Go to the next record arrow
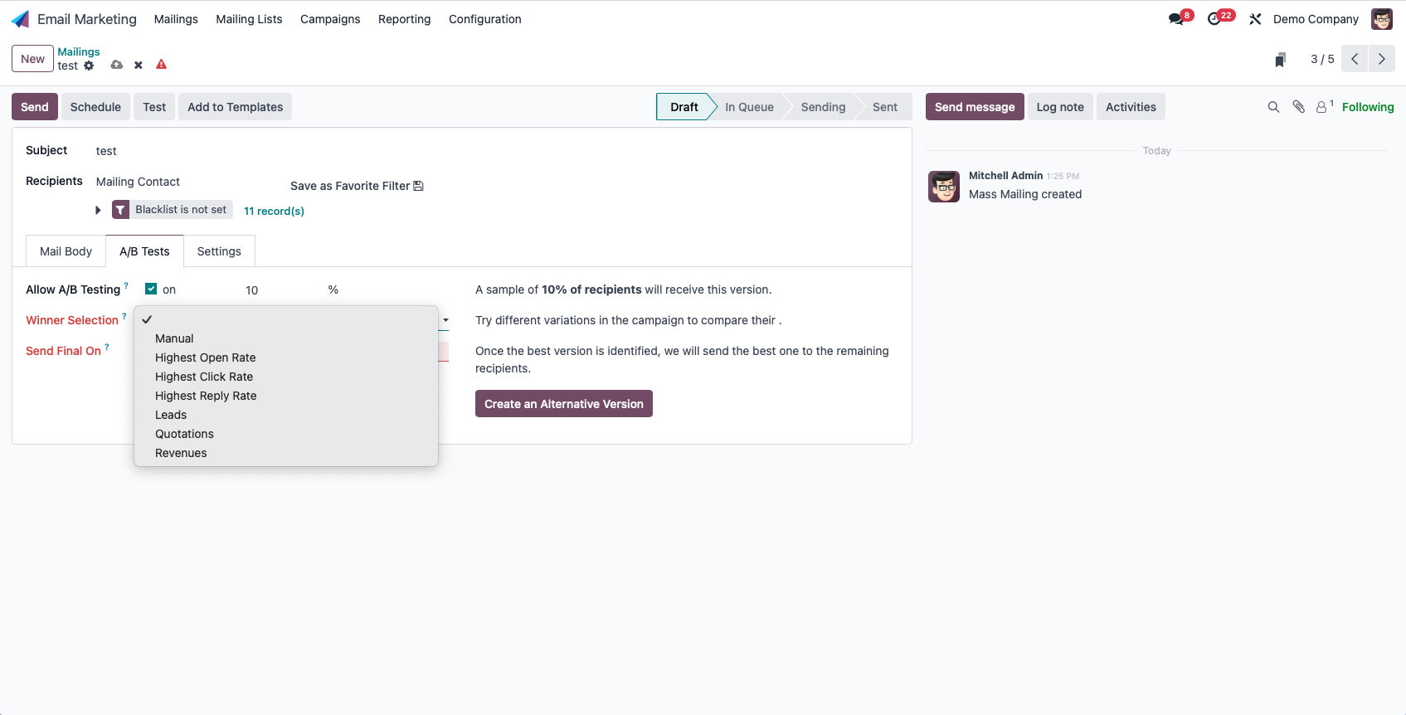Screen dimensions: 1406x715 click(1382, 59)
